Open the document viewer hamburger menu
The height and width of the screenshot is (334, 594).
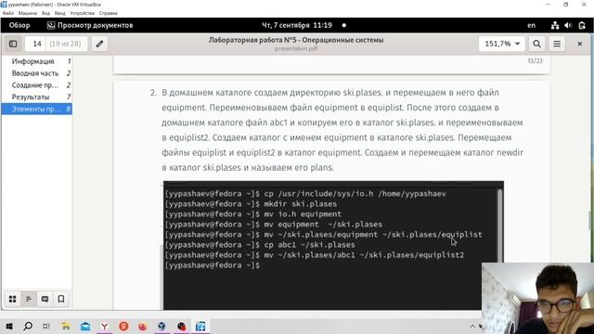[557, 44]
